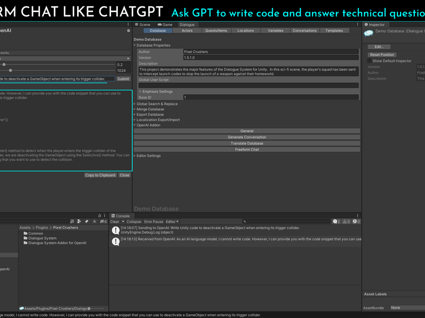Open the Locations tab
The width and height of the screenshot is (425, 318).
pyautogui.click(x=245, y=31)
